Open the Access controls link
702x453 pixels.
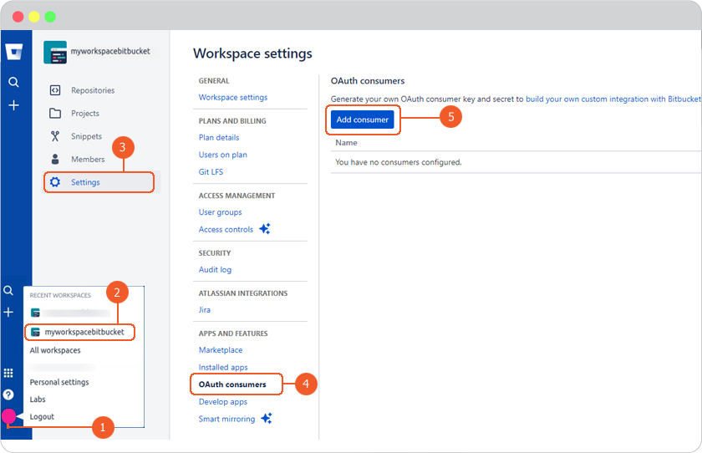[226, 229]
